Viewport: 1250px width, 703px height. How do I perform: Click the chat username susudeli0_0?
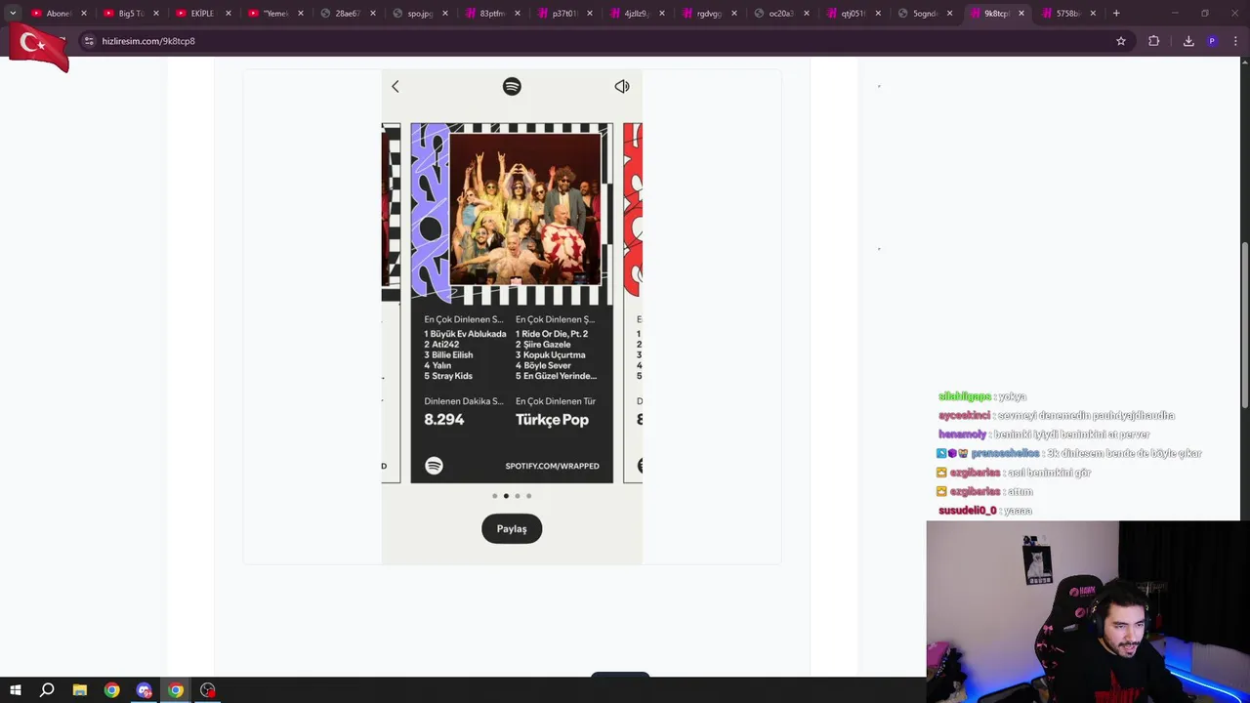pyautogui.click(x=968, y=511)
